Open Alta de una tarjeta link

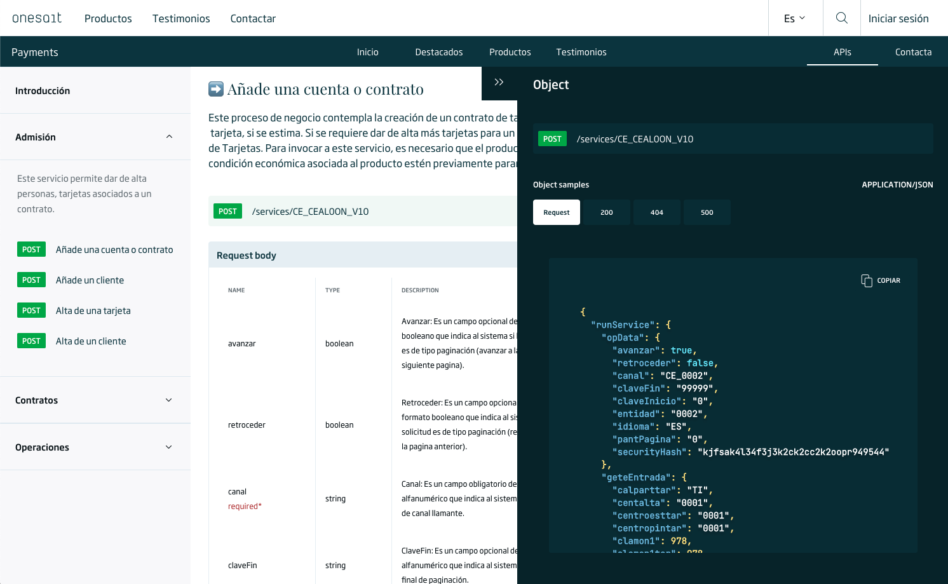(x=93, y=311)
